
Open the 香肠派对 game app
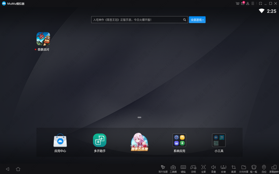(43, 39)
